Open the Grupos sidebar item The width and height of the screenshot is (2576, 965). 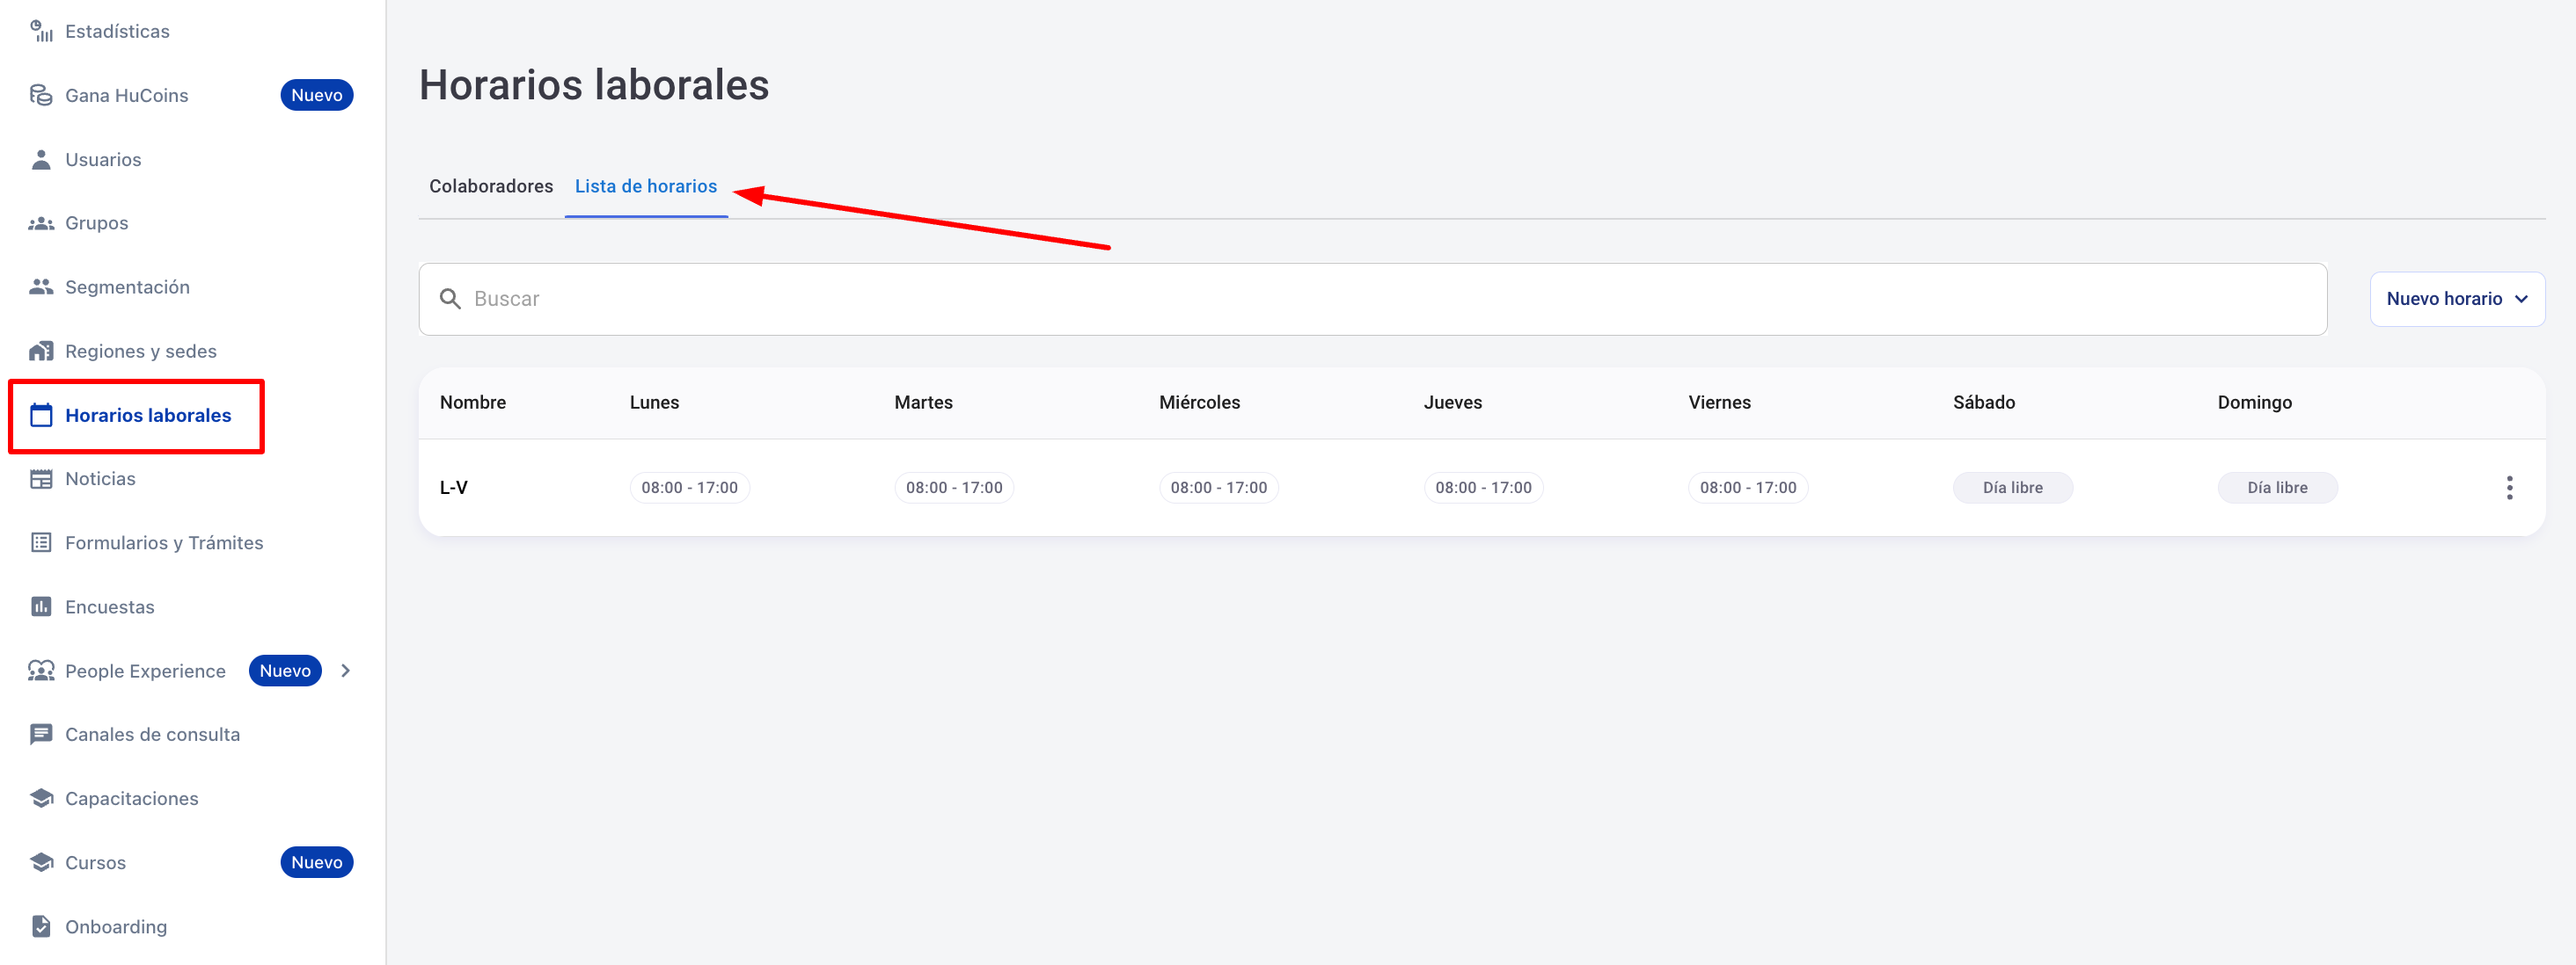point(96,222)
